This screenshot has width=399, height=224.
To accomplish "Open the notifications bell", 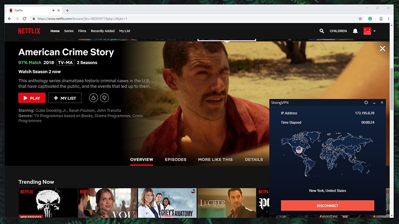I will (x=355, y=31).
